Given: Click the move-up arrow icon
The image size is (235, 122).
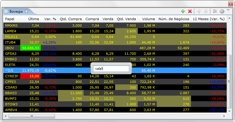Looking at the screenshot, I should [199, 11].
